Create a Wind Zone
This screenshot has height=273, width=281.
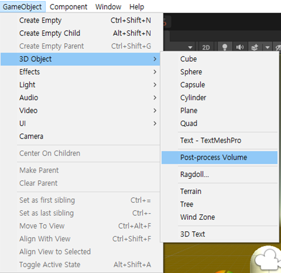tap(219, 217)
